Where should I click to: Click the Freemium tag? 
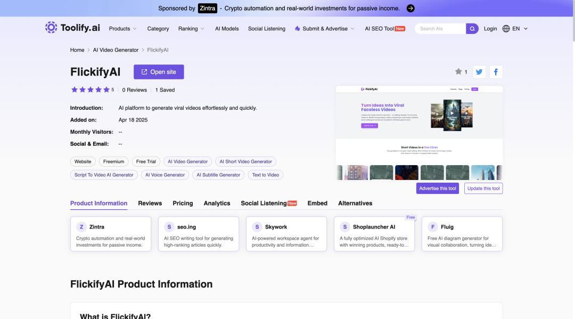pos(114,162)
